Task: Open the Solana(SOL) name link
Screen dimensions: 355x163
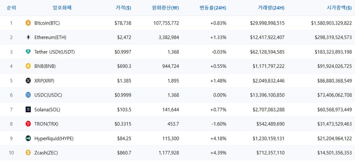Action: 47,110
